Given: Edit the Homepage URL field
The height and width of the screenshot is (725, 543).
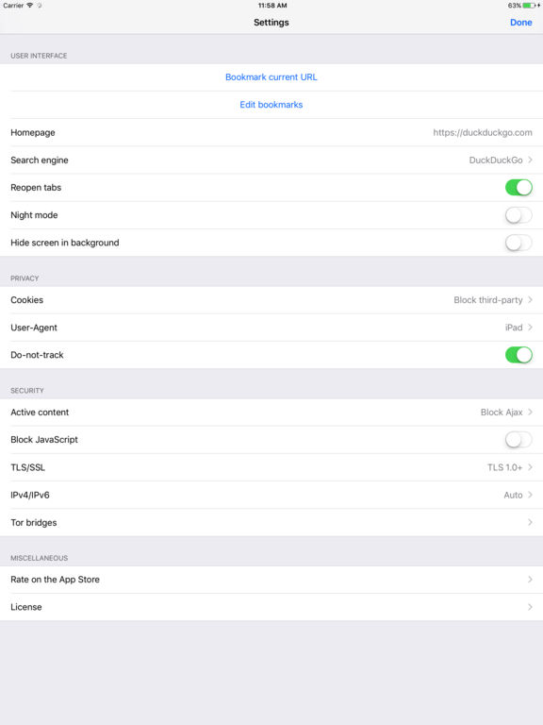Looking at the screenshot, I should (x=483, y=132).
